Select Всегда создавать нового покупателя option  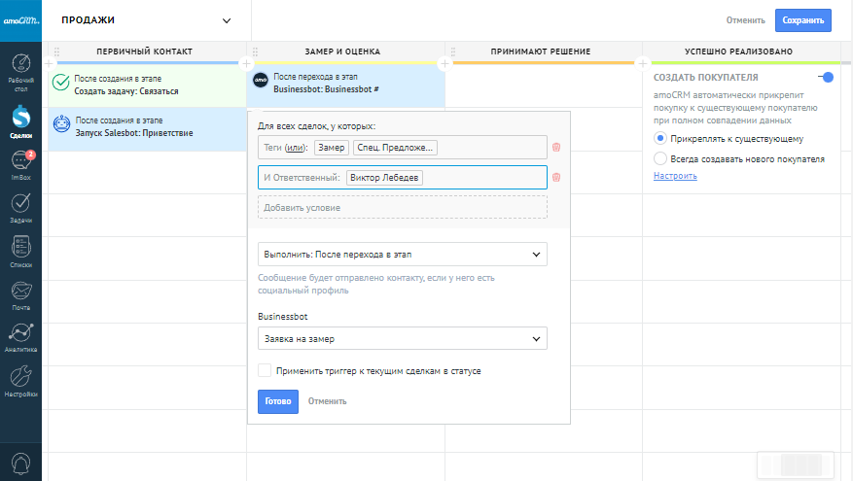660,158
